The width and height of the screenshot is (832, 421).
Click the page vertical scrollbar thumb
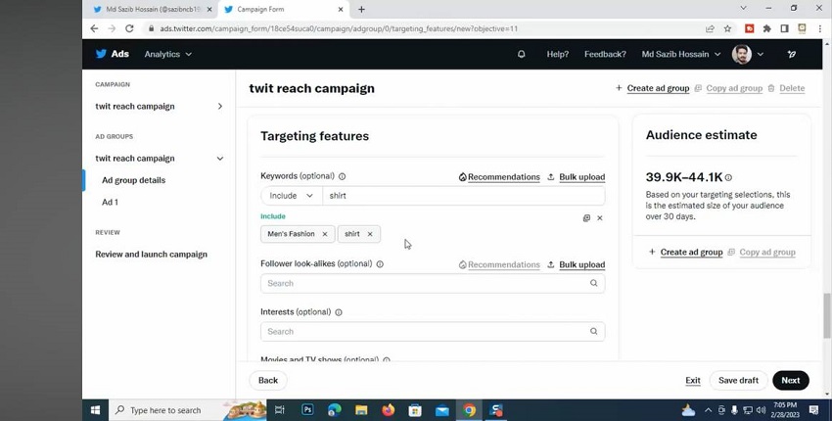[x=827, y=315]
